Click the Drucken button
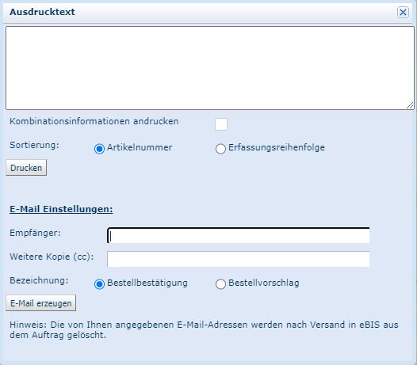 (x=26, y=168)
